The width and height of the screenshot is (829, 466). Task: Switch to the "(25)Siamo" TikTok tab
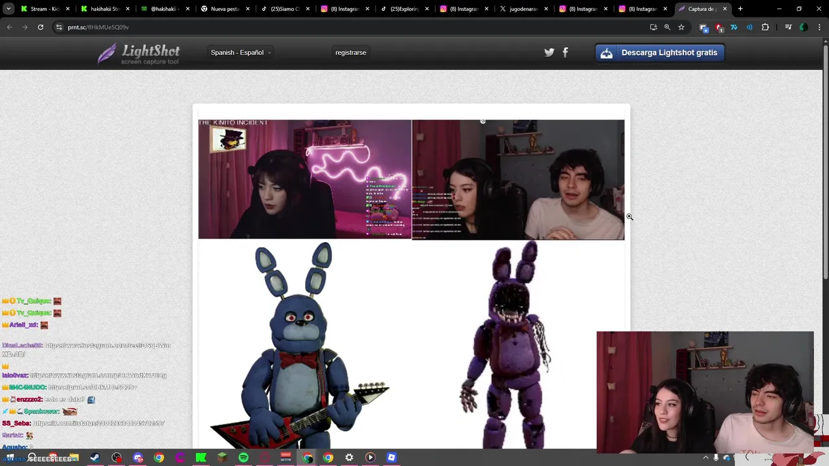coord(284,9)
